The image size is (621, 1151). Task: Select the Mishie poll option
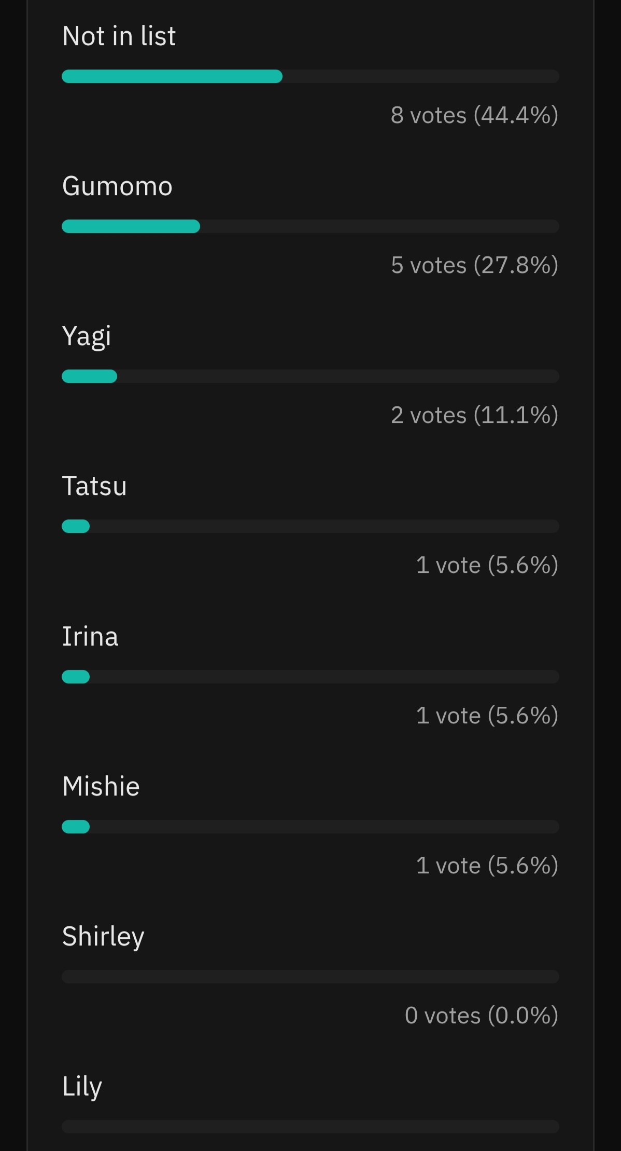pos(101,786)
